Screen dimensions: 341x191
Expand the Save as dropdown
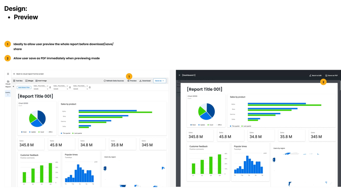coord(159,81)
